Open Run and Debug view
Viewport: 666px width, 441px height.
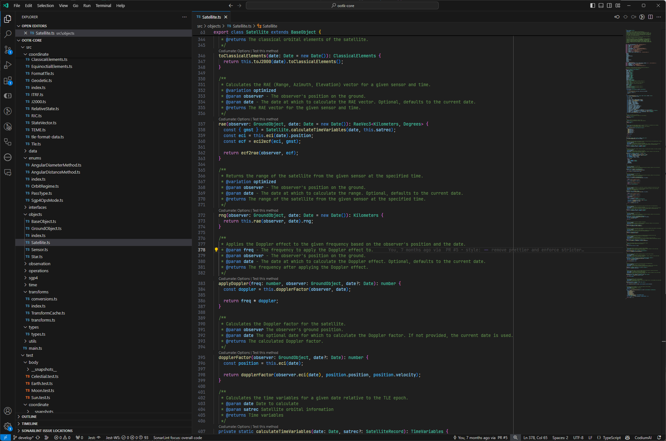[x=8, y=65]
